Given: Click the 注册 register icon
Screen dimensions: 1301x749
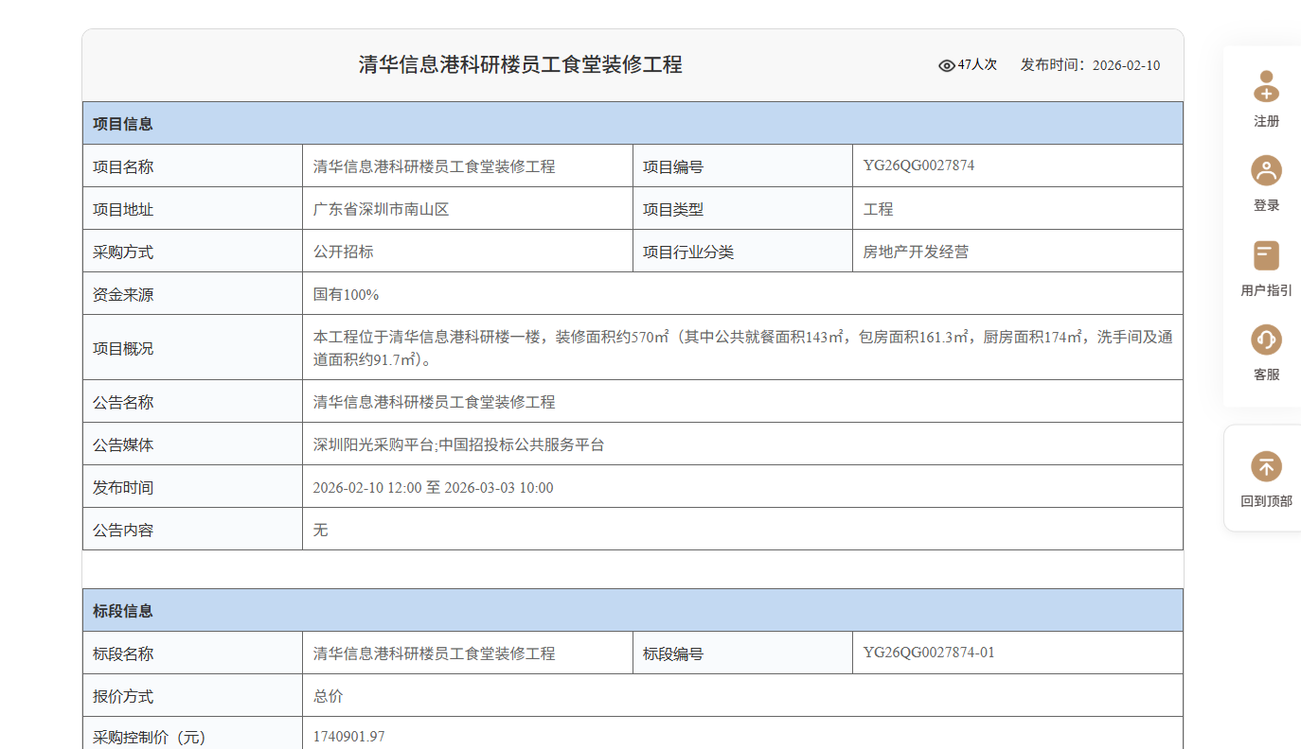Looking at the screenshot, I should [1266, 87].
